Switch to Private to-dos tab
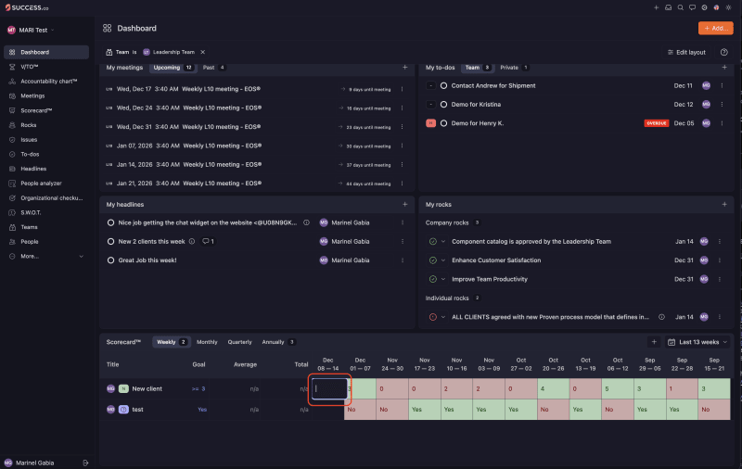 [514, 68]
